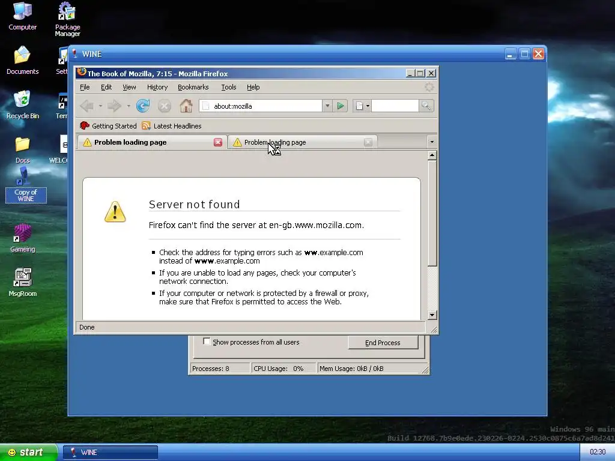Open the Bookmarks menu
The width and height of the screenshot is (615, 461).
pos(193,87)
